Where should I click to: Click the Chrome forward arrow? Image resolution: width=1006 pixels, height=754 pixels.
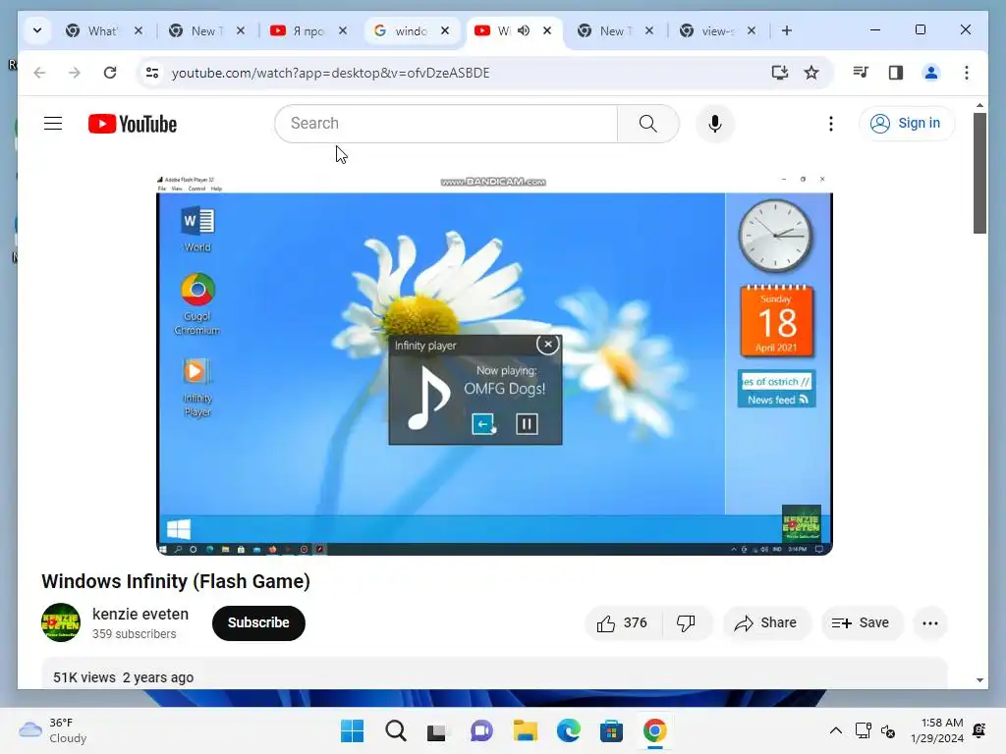[75, 73]
